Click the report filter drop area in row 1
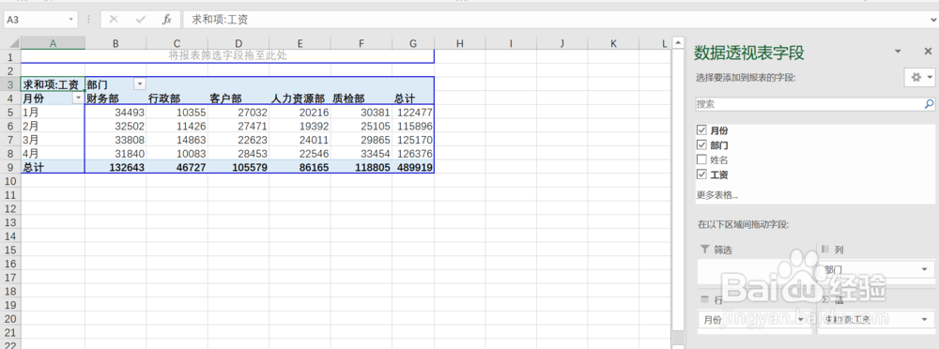Screen dimensions: 939x349 pyautogui.click(x=227, y=56)
